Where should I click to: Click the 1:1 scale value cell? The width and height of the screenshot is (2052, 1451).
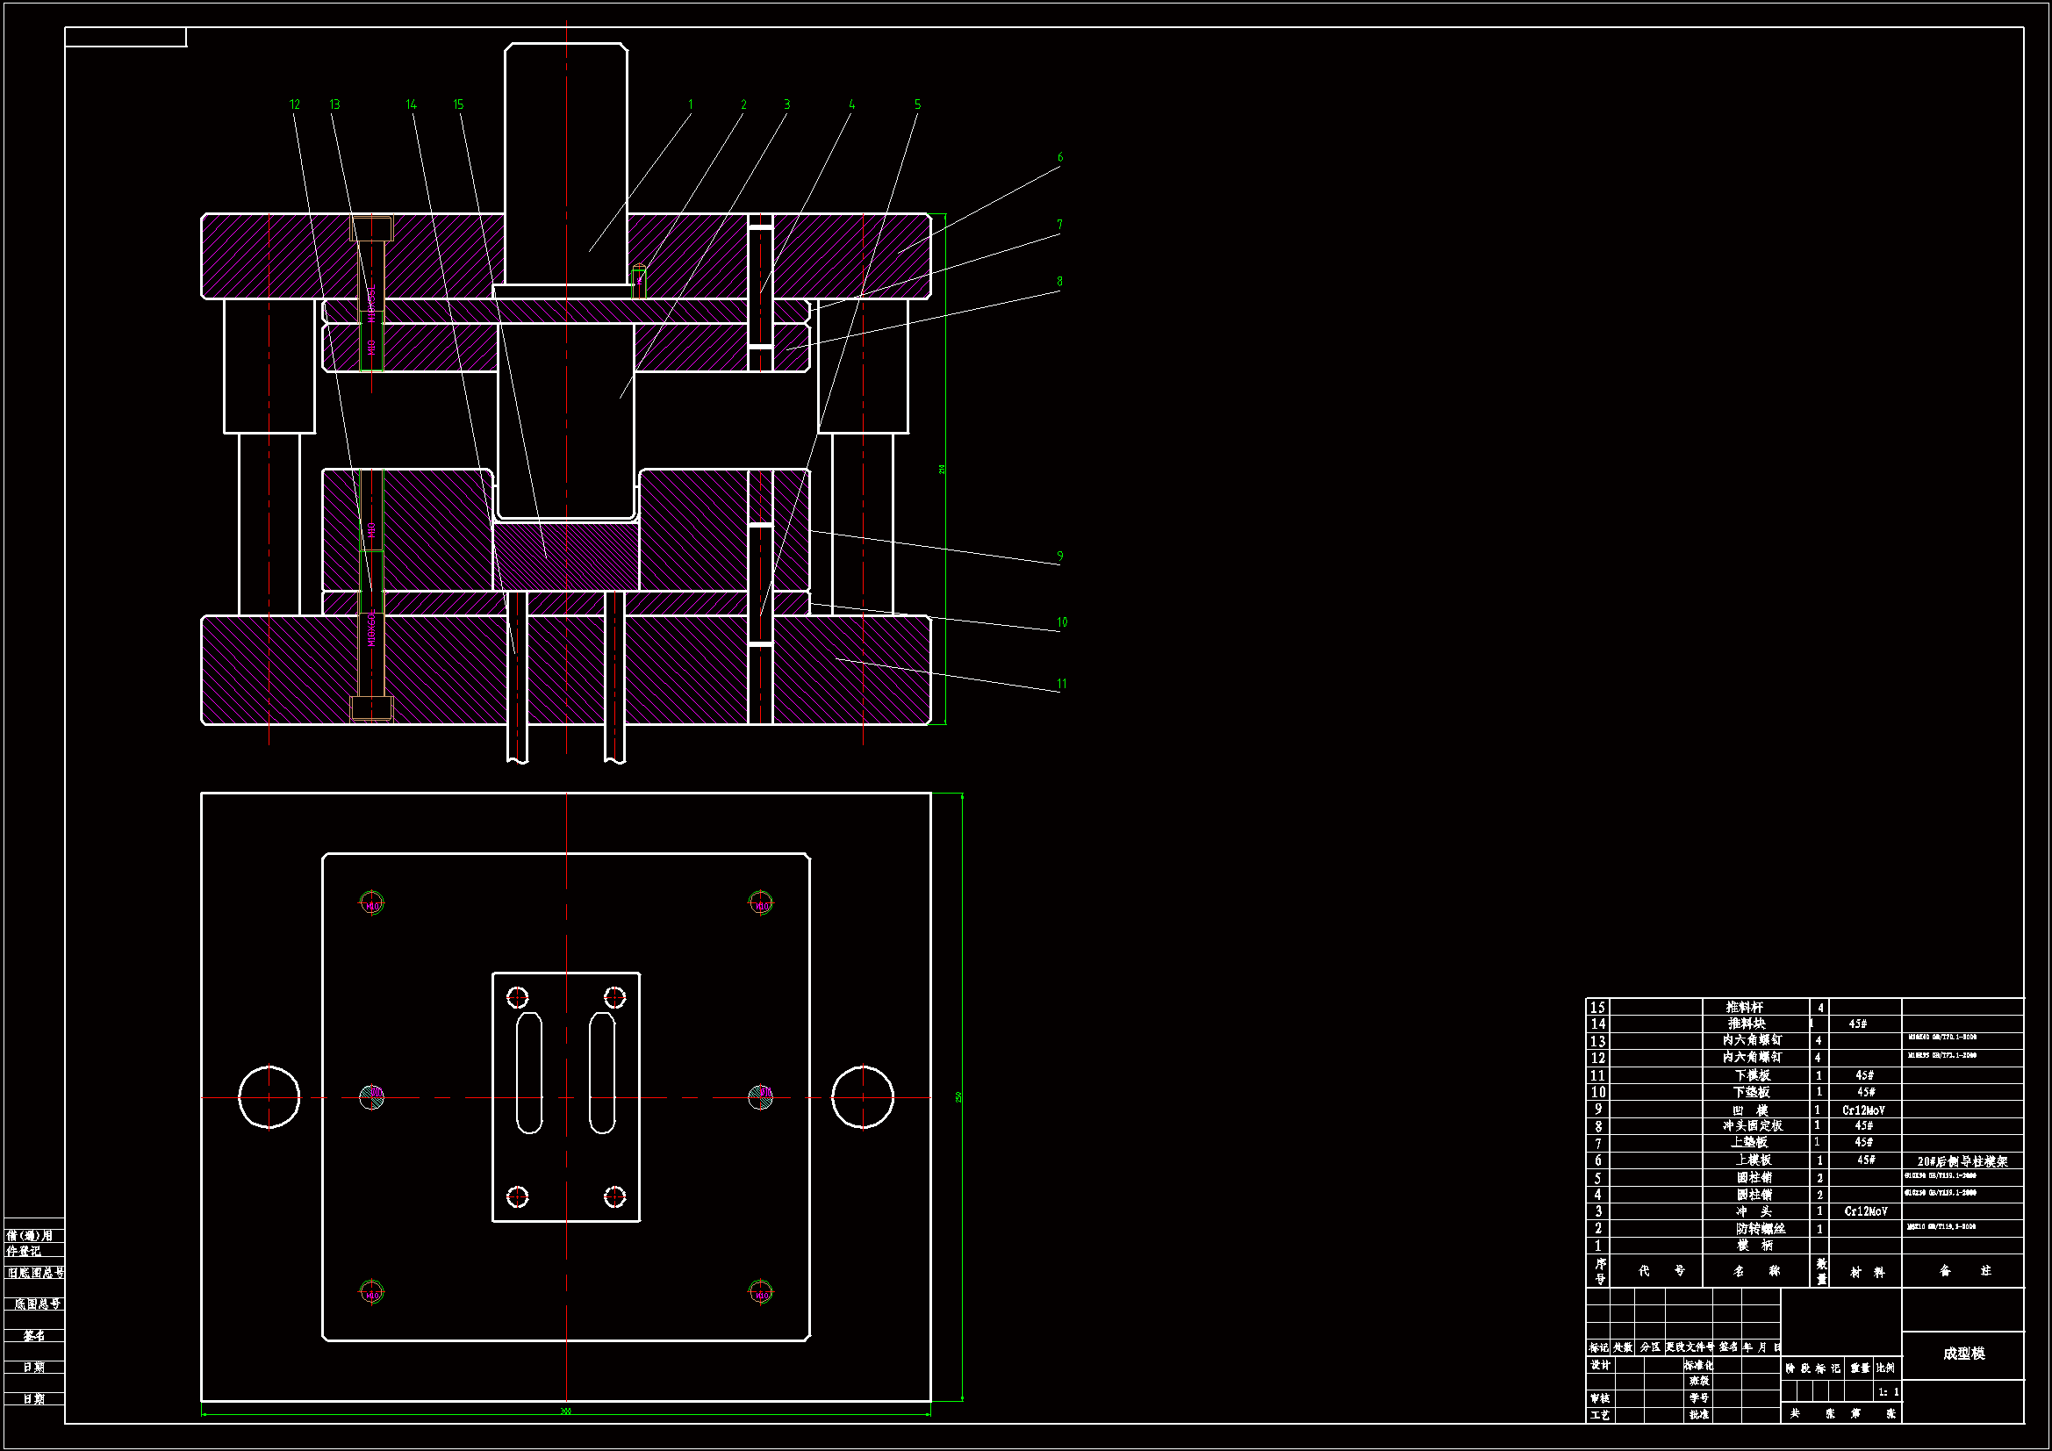click(1888, 1392)
